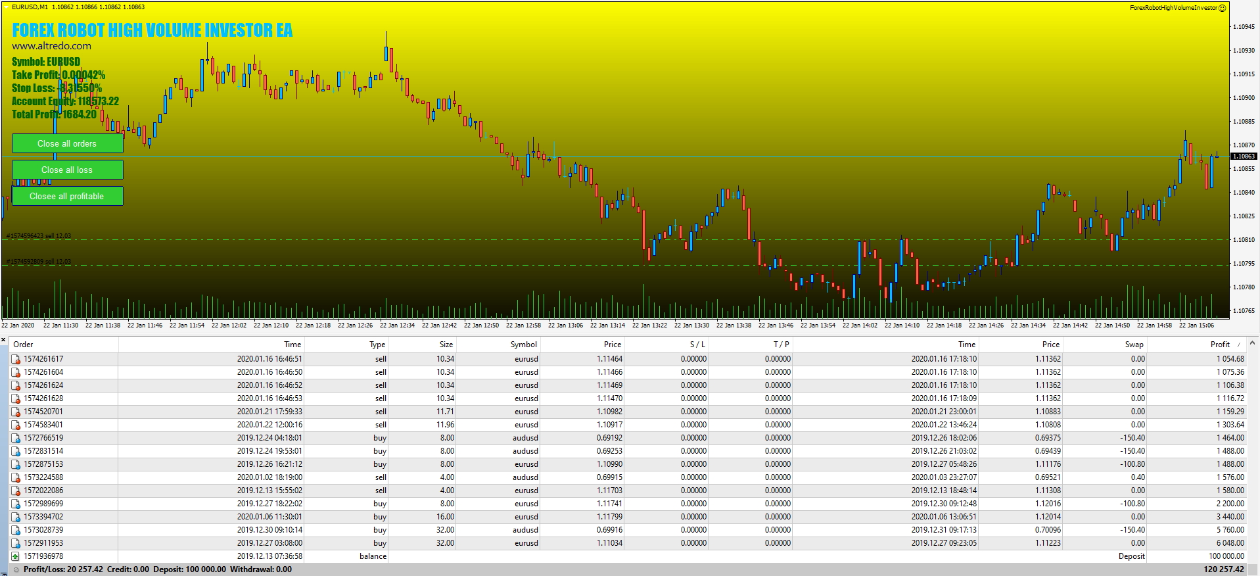Select order number 1574261617
This screenshot has height=576, width=1260.
pyautogui.click(x=43, y=359)
